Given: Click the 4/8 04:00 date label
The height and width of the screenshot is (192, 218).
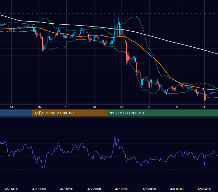Looking at the screenshot, I should click(204, 189).
